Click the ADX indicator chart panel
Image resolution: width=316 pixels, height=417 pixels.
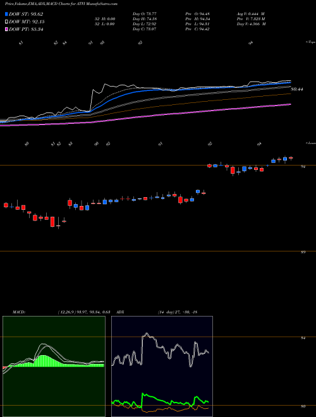(x=162, y=366)
